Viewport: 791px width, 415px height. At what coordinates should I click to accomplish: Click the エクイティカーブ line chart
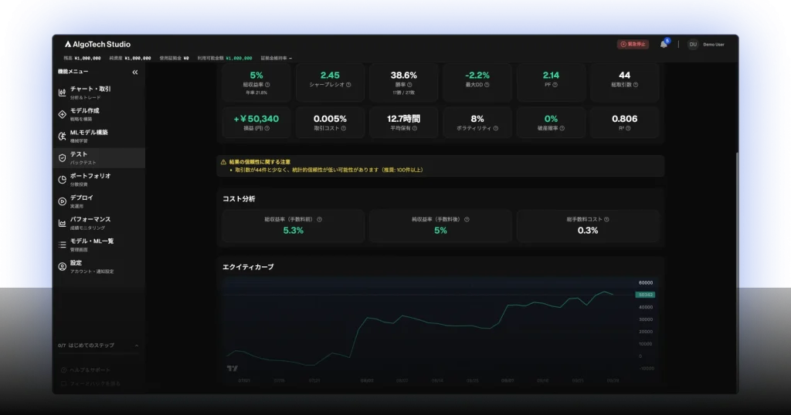tap(429, 327)
